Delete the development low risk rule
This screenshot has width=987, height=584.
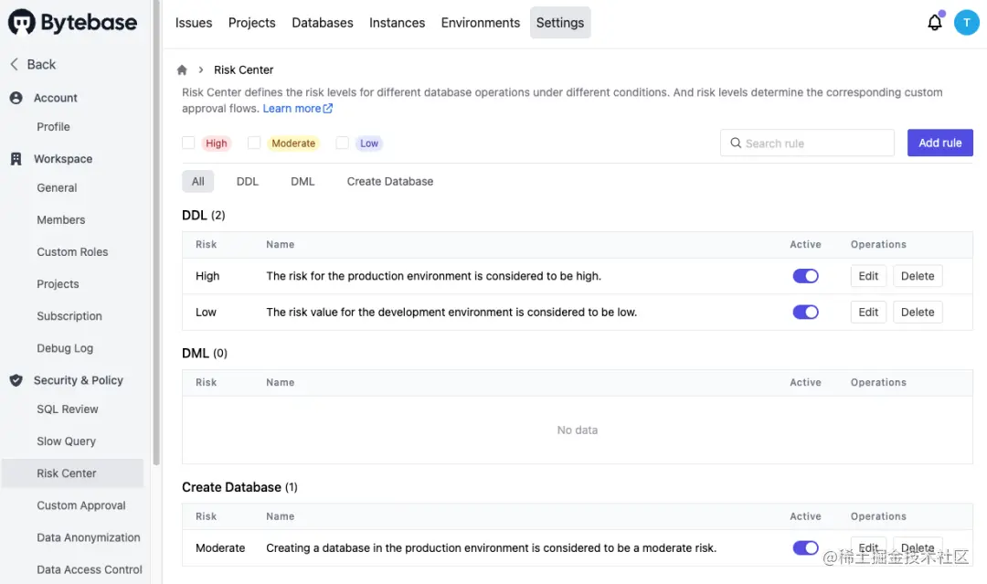pos(917,312)
